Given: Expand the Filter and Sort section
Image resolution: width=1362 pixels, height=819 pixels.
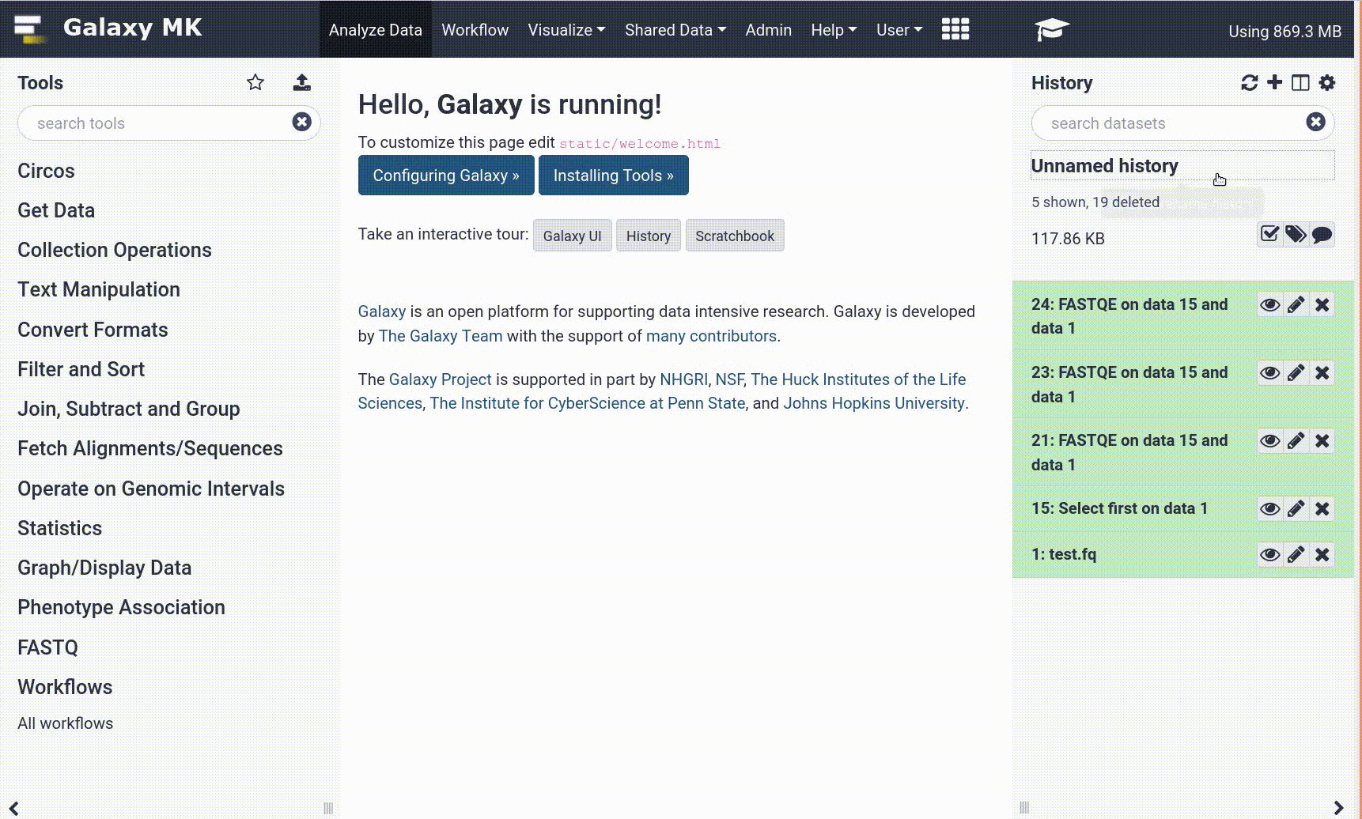Looking at the screenshot, I should click(x=81, y=369).
